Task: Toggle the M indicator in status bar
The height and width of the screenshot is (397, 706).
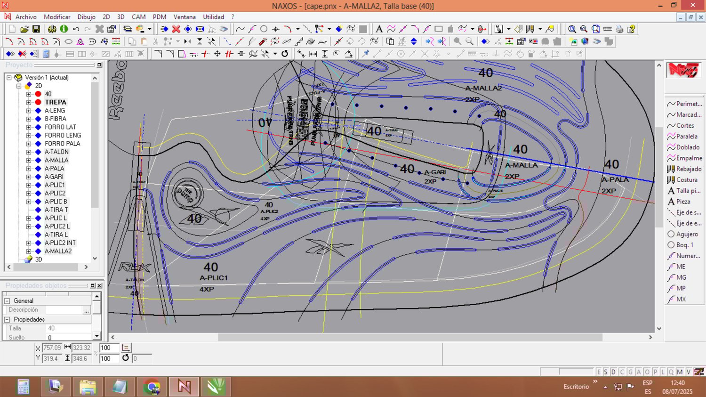Action: click(680, 372)
